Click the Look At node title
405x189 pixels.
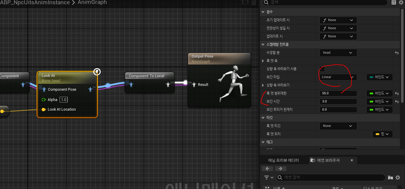tap(48, 76)
